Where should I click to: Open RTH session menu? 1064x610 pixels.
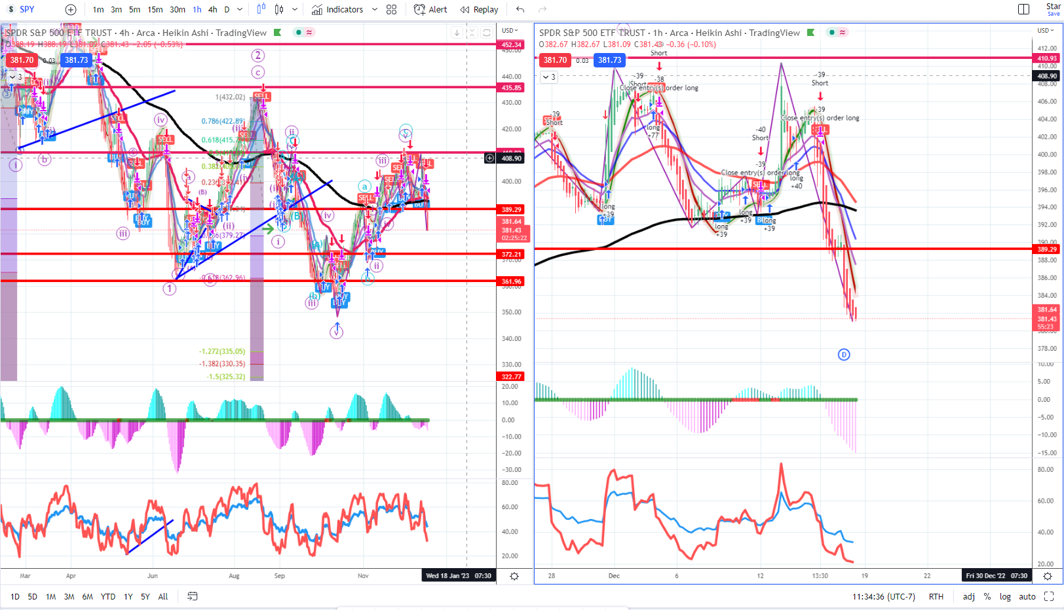[936, 596]
